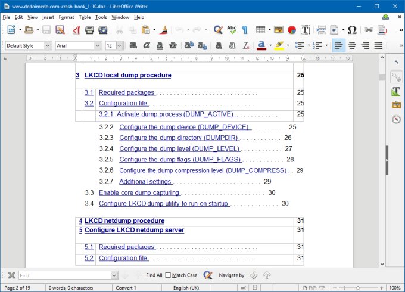
Task: Open the font size 12 dropdown
Action: [x=120, y=45]
